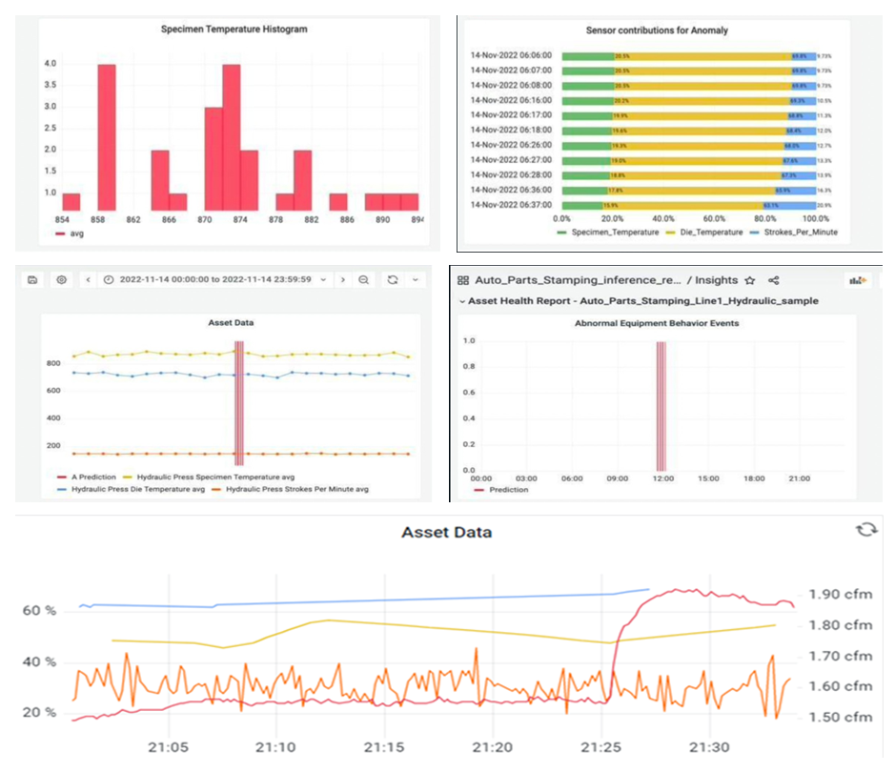This screenshot has width=895, height=772.
Task: Shift time range backward with left arrow
Action: (88, 279)
